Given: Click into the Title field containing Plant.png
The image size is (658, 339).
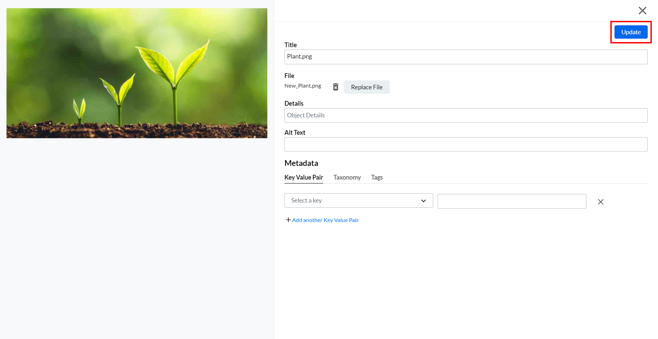Looking at the screenshot, I should 466,57.
